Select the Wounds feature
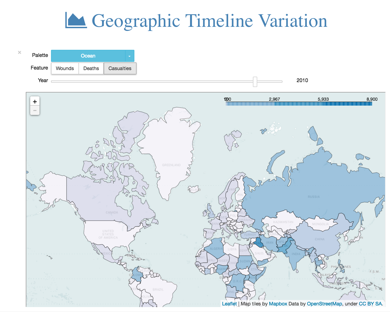 (65, 68)
